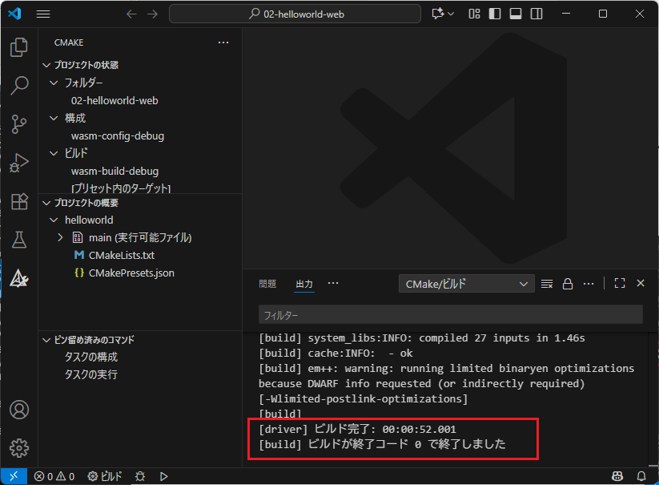659x485 pixels.
Task: Go forward with the right arrow
Action: click(153, 14)
